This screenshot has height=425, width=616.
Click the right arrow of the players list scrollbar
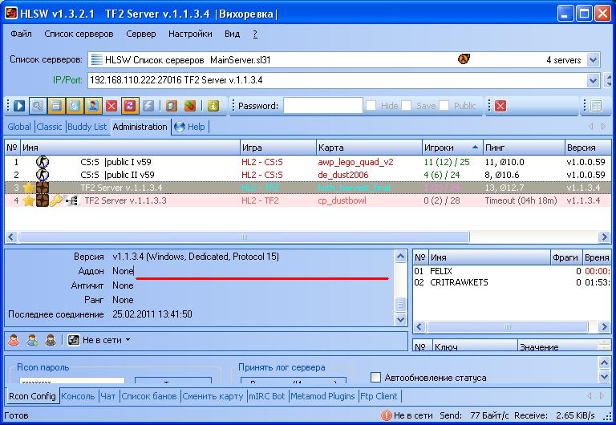(x=604, y=326)
